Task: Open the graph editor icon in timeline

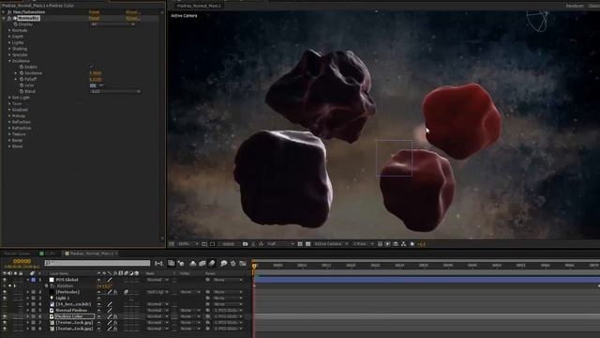Action: (x=243, y=263)
